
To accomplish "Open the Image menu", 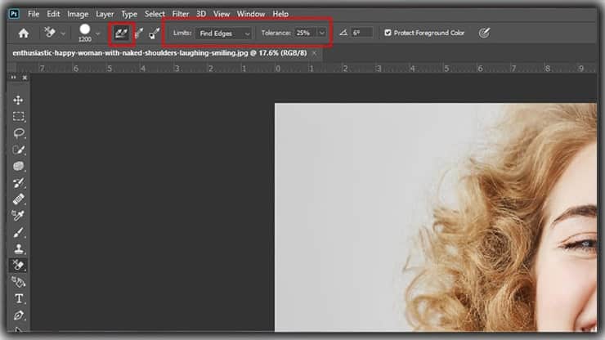I will coord(78,14).
